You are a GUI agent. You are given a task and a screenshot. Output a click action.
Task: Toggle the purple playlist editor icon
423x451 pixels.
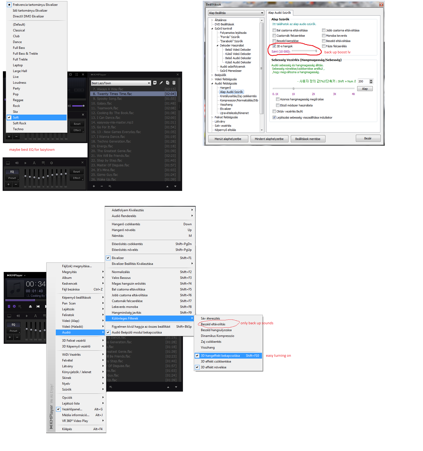(9, 306)
